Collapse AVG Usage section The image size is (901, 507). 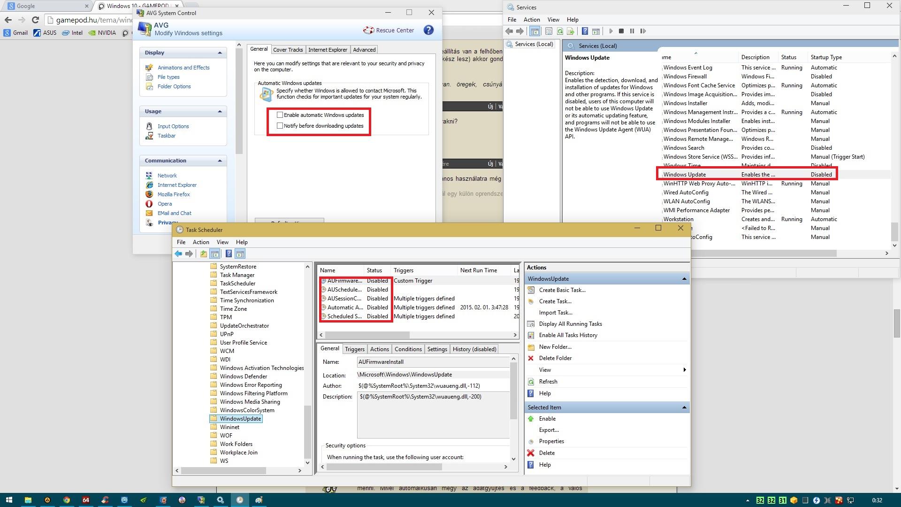220,111
